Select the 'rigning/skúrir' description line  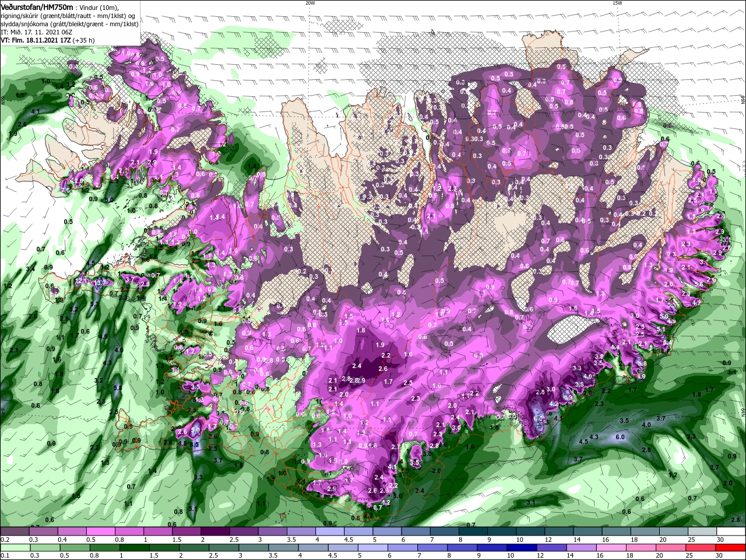(68, 15)
